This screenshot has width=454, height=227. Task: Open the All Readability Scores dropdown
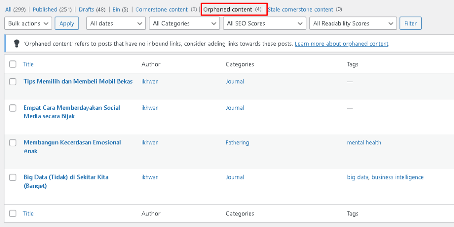(x=353, y=24)
